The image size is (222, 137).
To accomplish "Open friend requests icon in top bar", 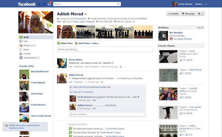I will [x=40, y=4].
